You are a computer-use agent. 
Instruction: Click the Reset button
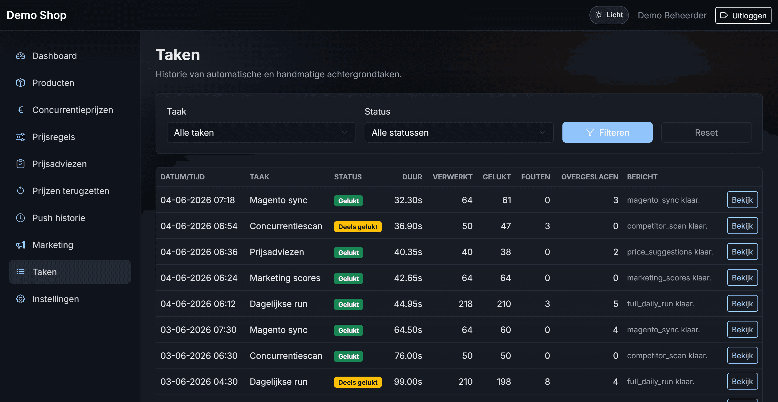tap(706, 133)
